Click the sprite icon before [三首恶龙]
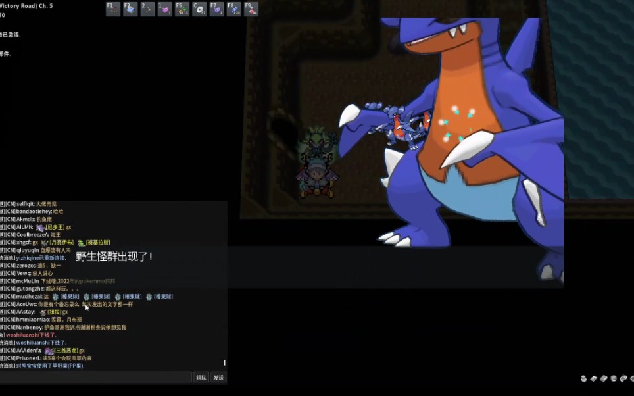The image size is (634, 396). tap(49, 351)
